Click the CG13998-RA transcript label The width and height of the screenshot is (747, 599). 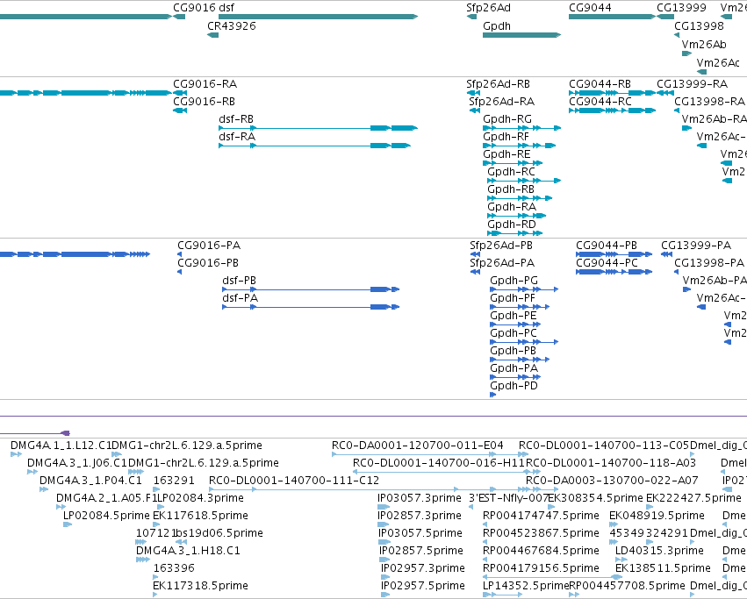coord(709,102)
